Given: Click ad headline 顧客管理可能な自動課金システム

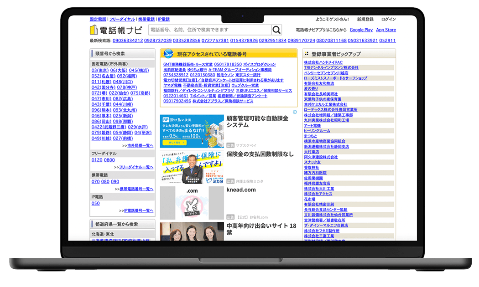Looking at the screenshot, I should point(257,122).
